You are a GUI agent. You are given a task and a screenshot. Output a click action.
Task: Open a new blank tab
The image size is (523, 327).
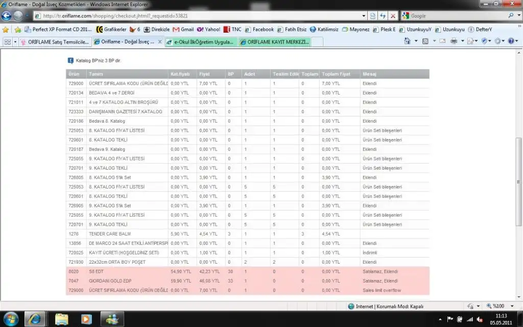(317, 42)
